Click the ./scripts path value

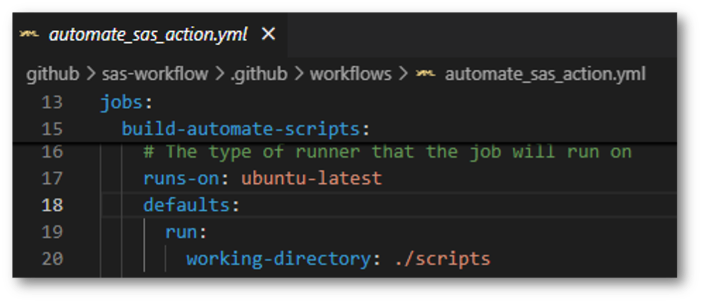tap(442, 258)
